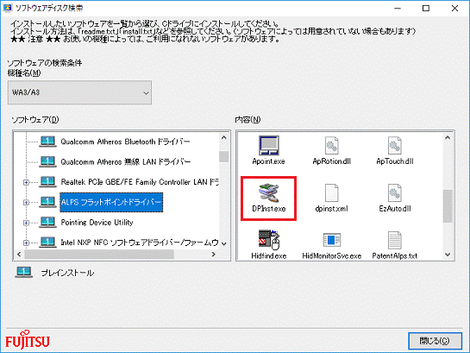Open the 機種名 WA3/A3 dropdown

(x=79, y=92)
